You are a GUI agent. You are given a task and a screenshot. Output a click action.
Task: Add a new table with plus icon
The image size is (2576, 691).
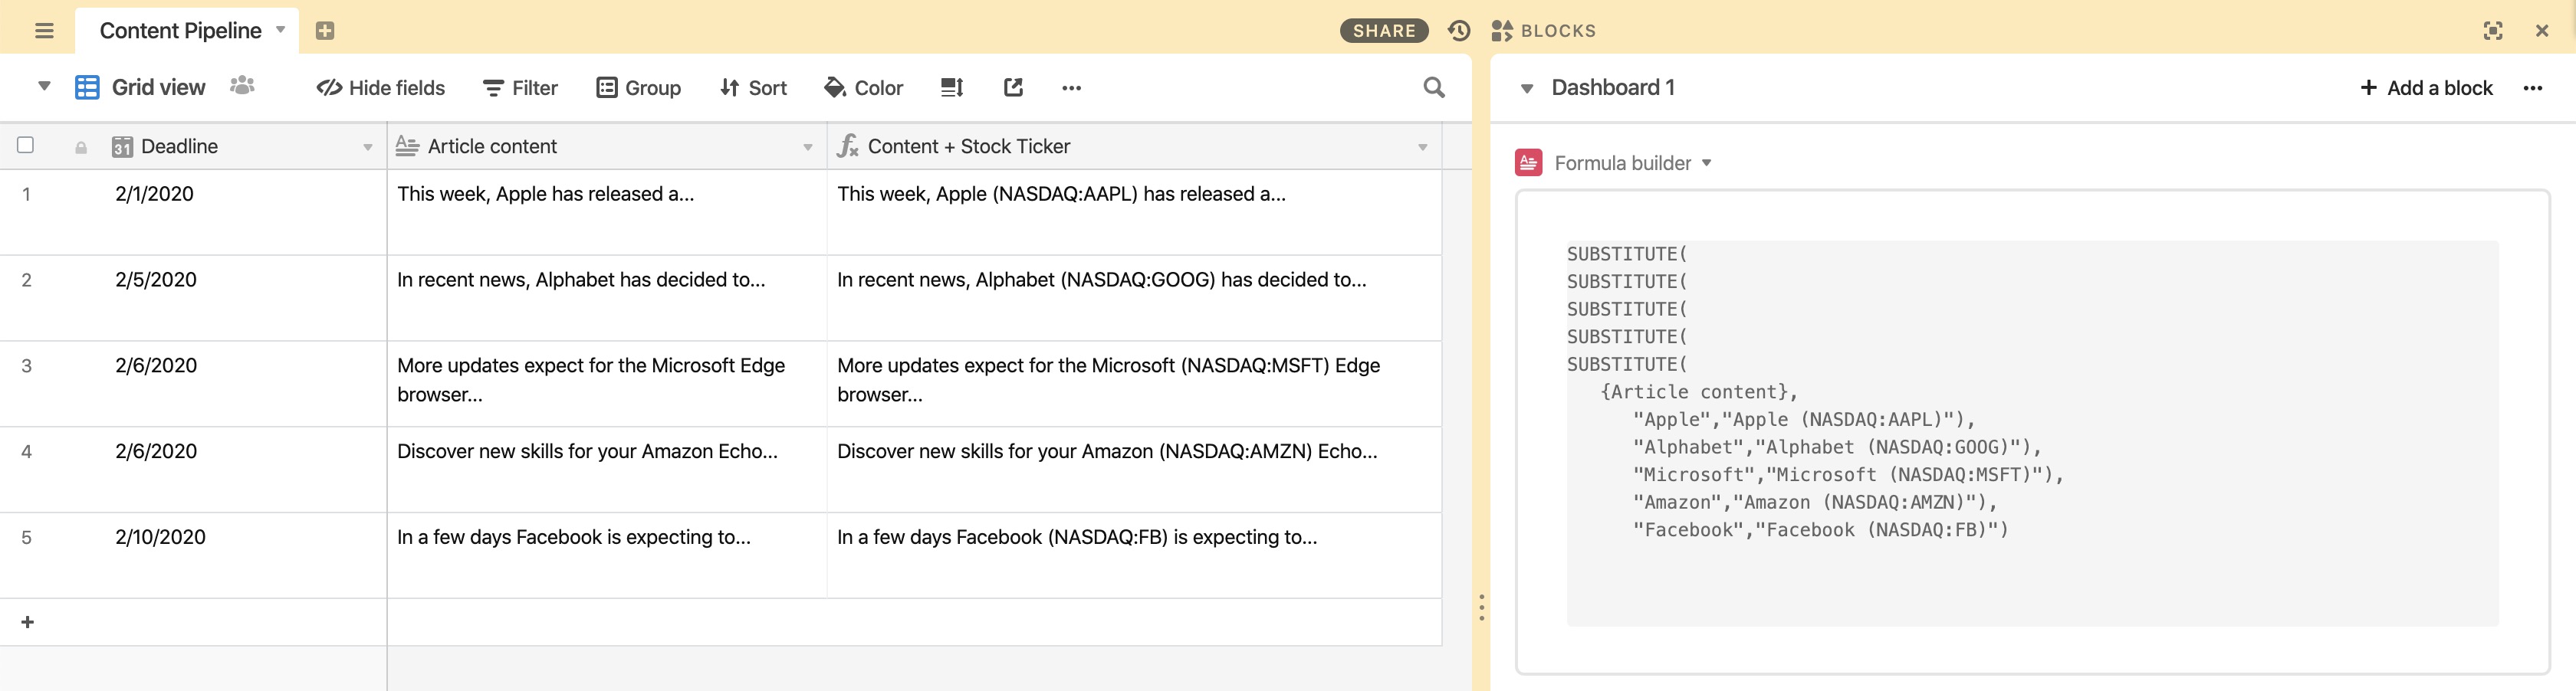[325, 31]
